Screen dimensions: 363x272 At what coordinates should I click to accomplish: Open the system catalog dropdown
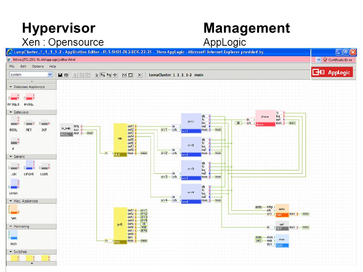50,74
